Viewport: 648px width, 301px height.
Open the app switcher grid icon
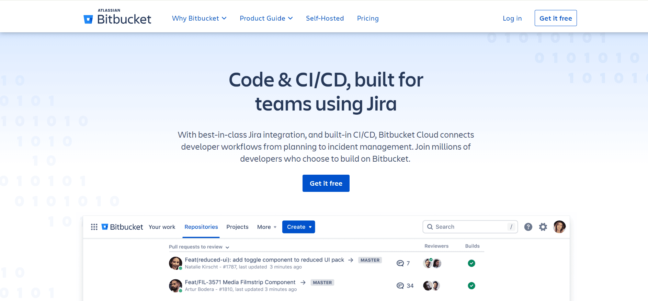(94, 227)
